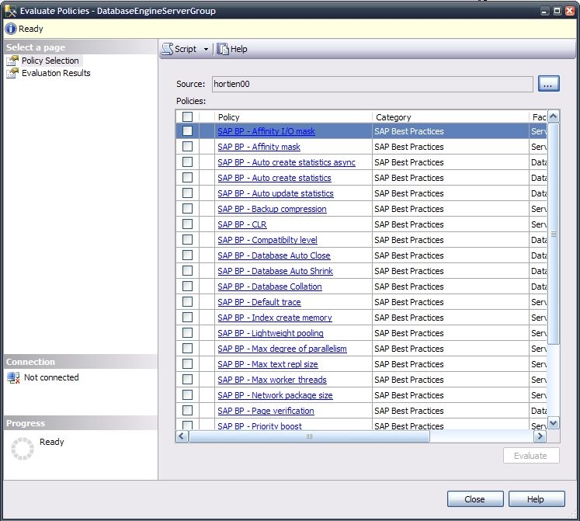Screen dimensions: 580x521
Task: Click the Evaluate Policies title bar icon
Action: coord(10,11)
